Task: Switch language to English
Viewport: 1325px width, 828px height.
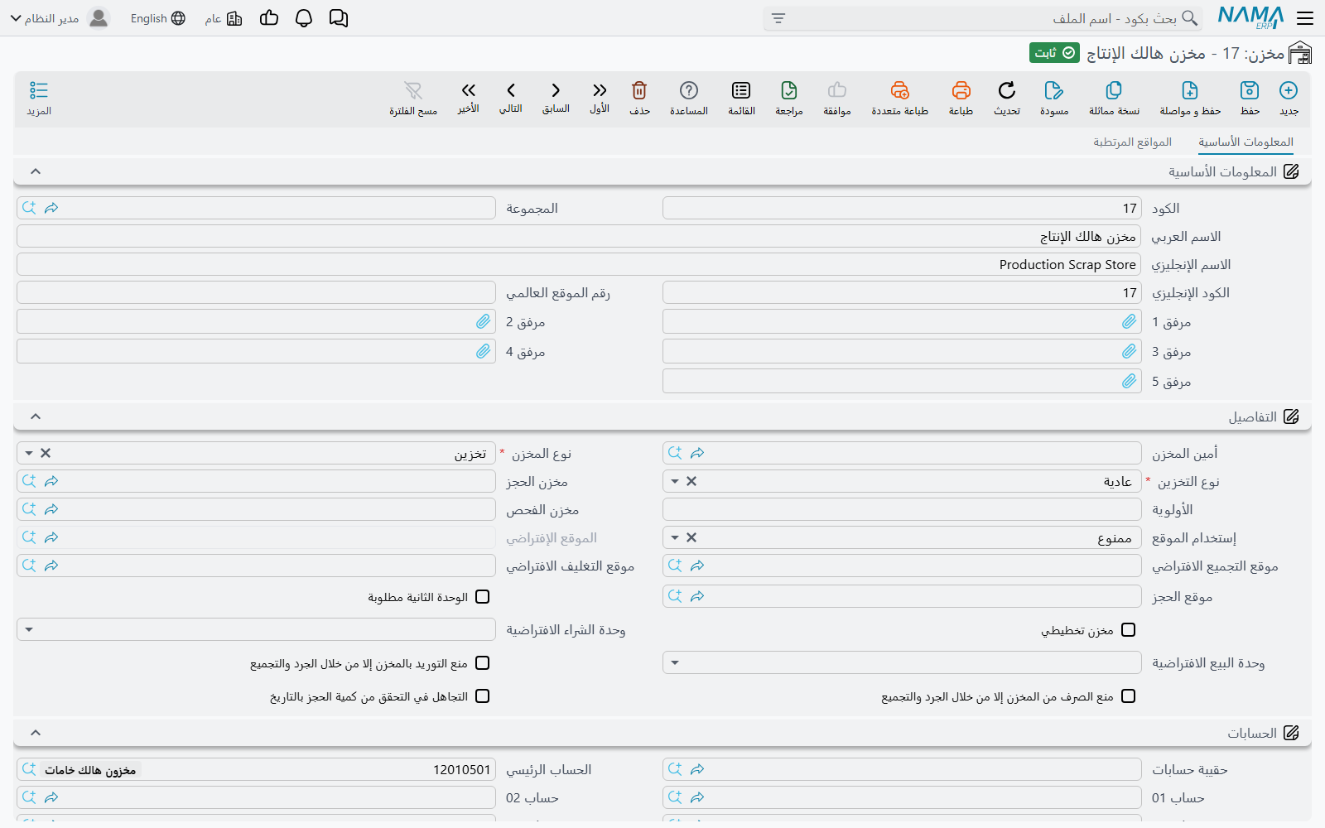Action: [157, 18]
